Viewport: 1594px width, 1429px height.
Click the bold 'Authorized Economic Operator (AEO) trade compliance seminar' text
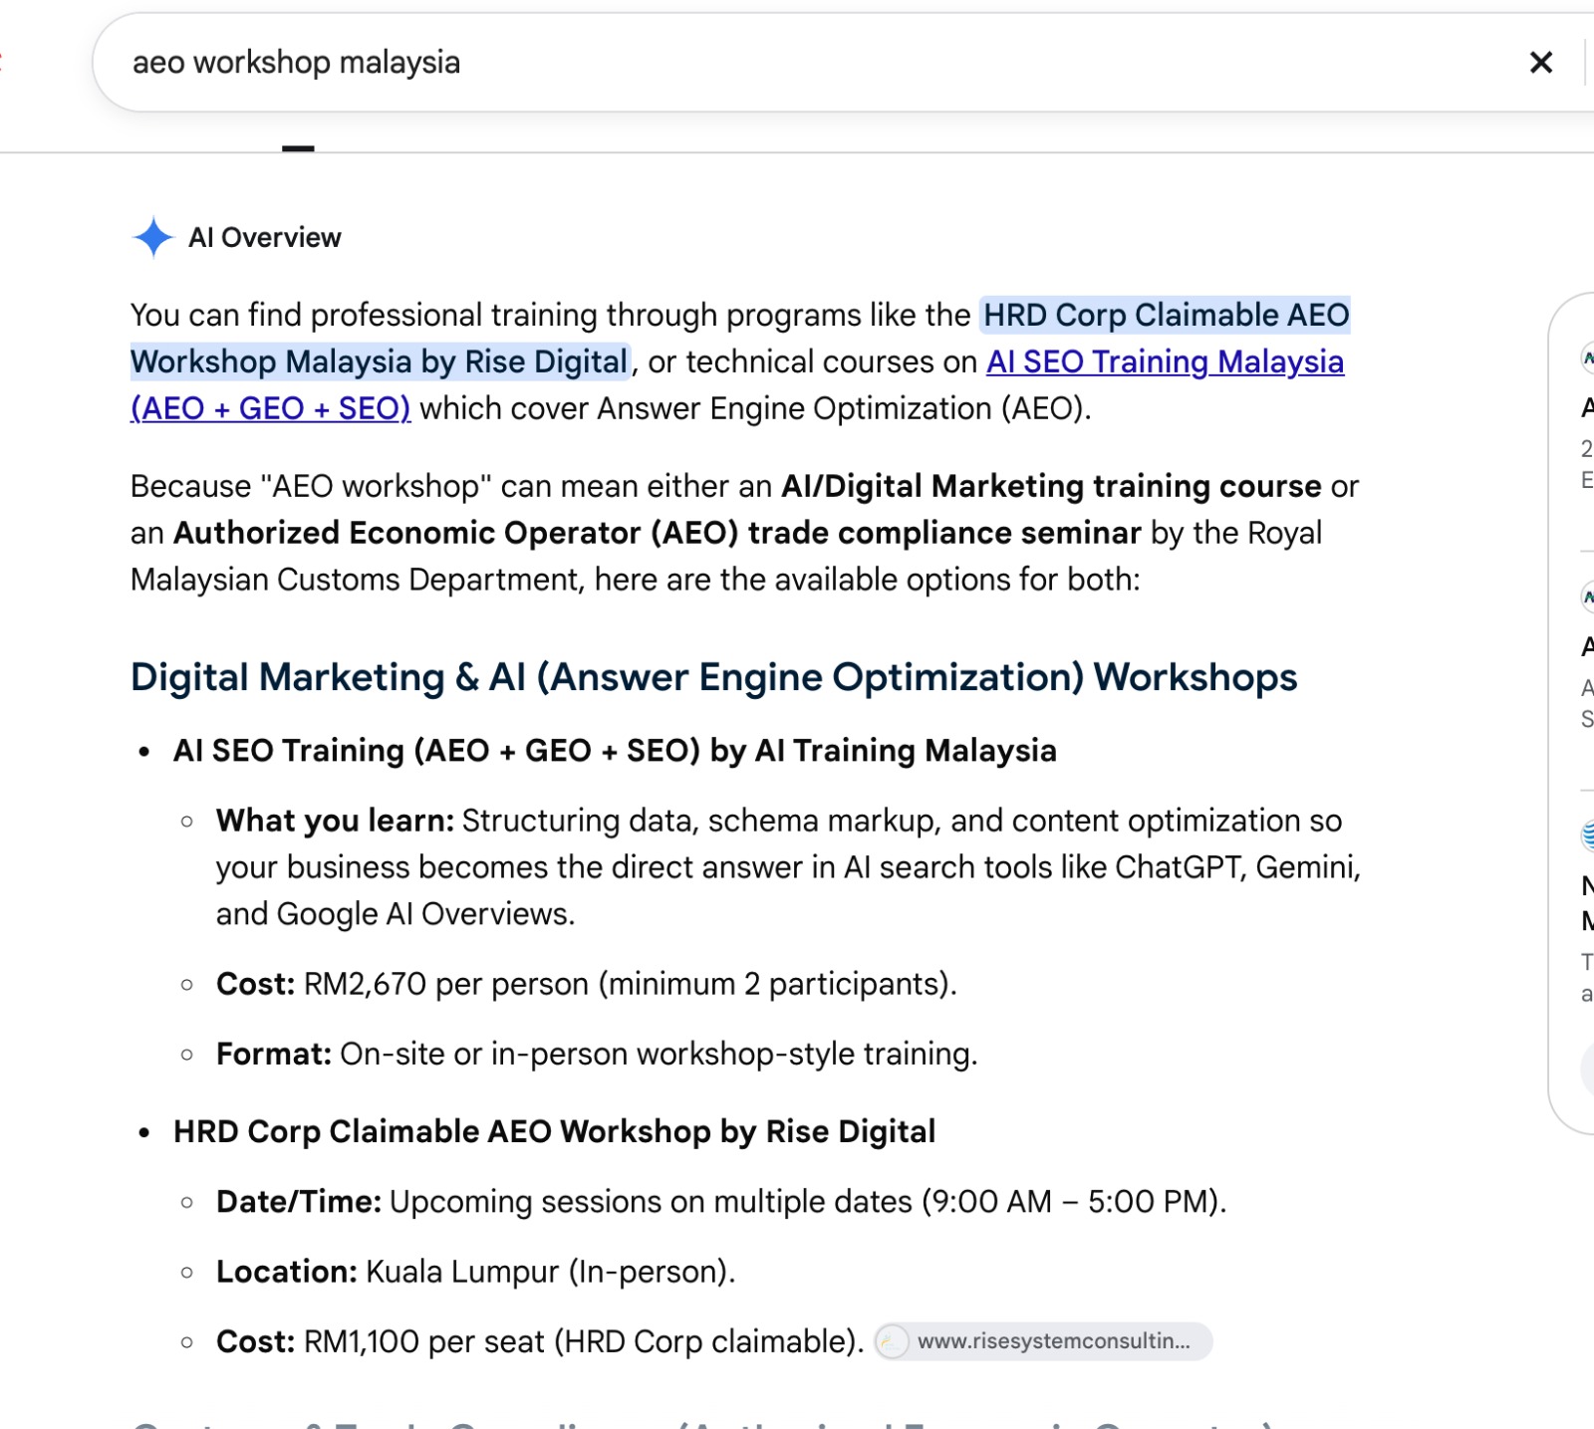[x=658, y=533]
